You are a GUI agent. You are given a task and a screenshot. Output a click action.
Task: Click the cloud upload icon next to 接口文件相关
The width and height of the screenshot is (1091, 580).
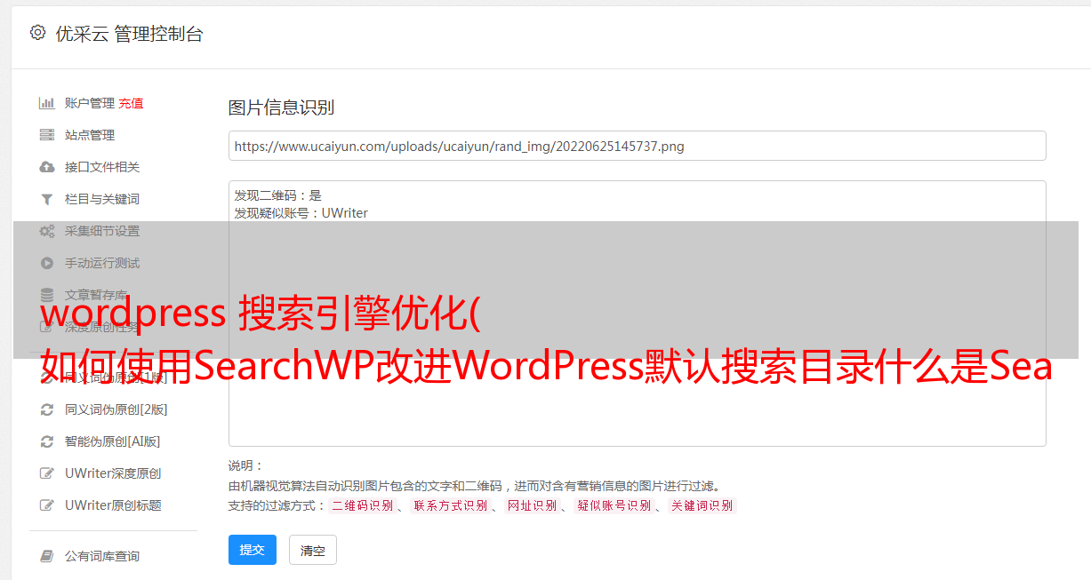pos(47,167)
